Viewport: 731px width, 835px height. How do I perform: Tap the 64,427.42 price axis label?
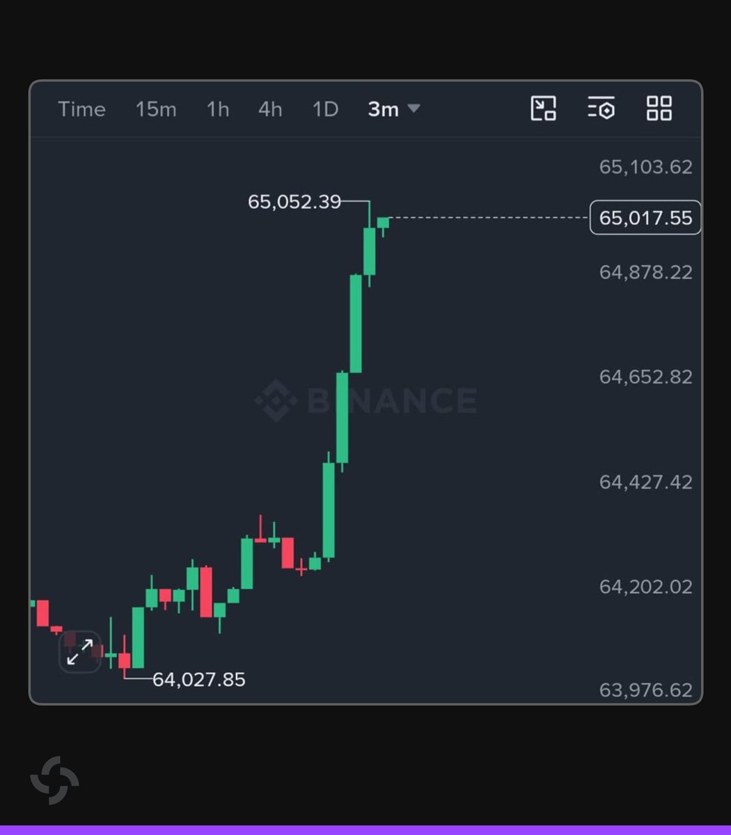[646, 482]
